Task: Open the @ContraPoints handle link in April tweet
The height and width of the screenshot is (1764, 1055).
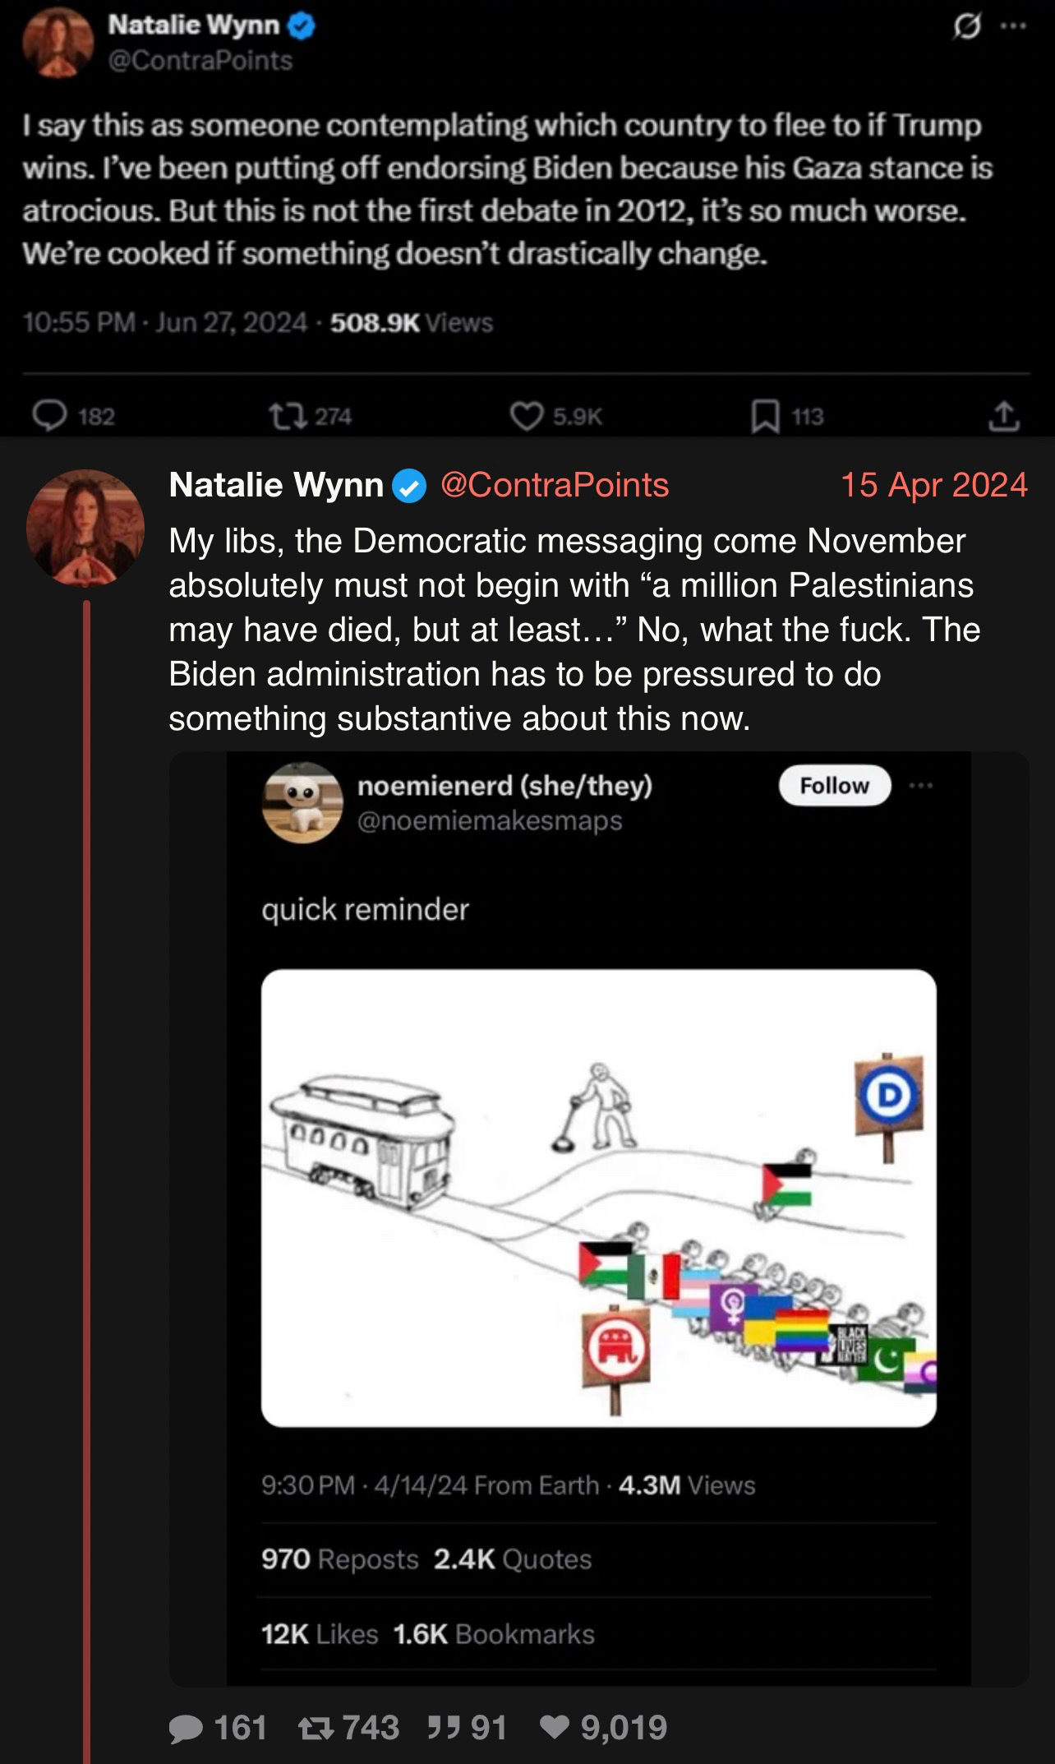Action: point(555,485)
